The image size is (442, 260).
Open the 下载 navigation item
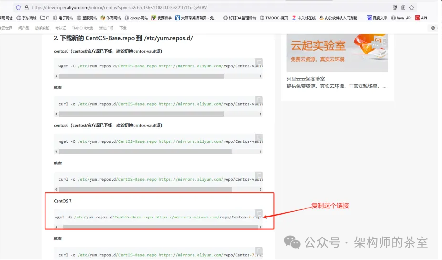[123, 28]
